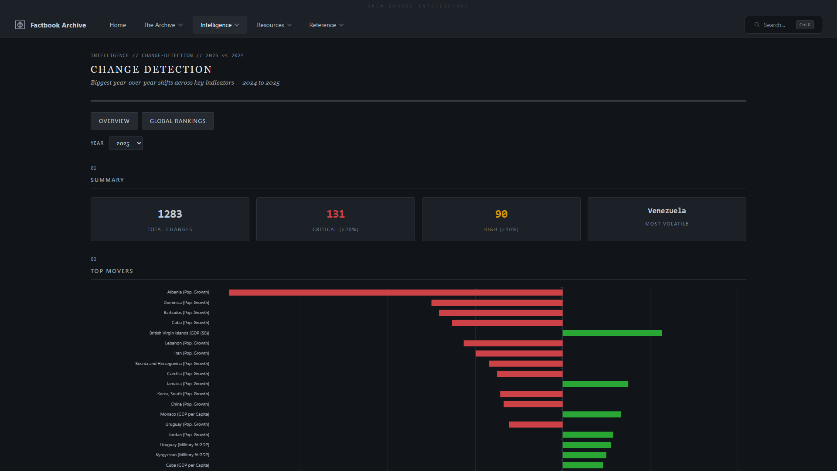Open the Intelligence dropdown menu
This screenshot has height=471, width=837.
220,25
